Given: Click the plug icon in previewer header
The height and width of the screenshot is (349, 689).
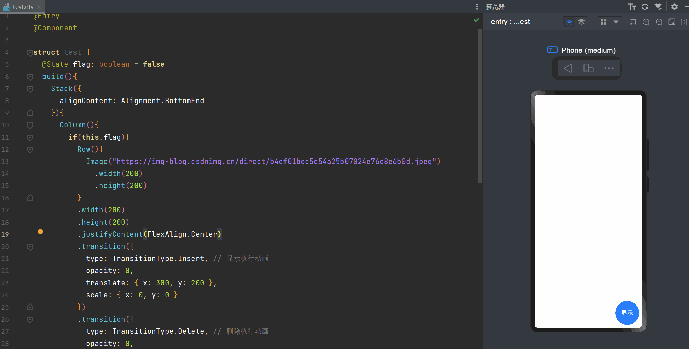Looking at the screenshot, I should click(x=658, y=7).
